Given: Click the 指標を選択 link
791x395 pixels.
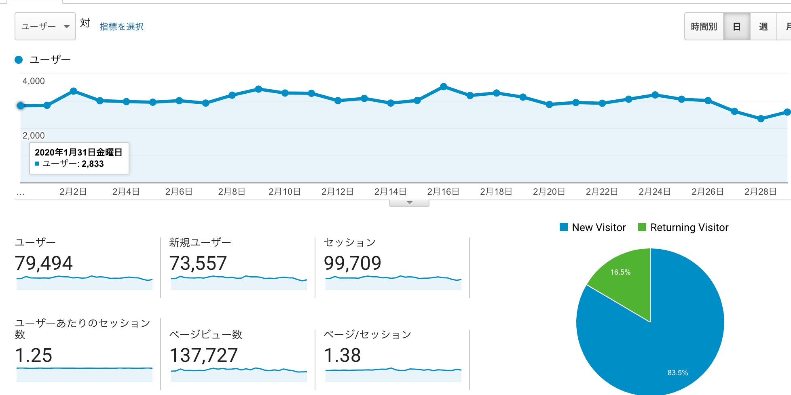Looking at the screenshot, I should 121,27.
